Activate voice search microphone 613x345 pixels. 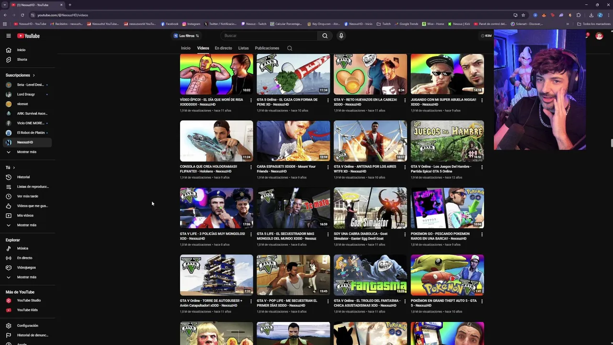[x=341, y=35]
